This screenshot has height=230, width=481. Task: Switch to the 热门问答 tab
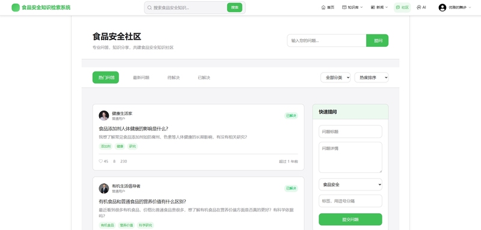(106, 77)
